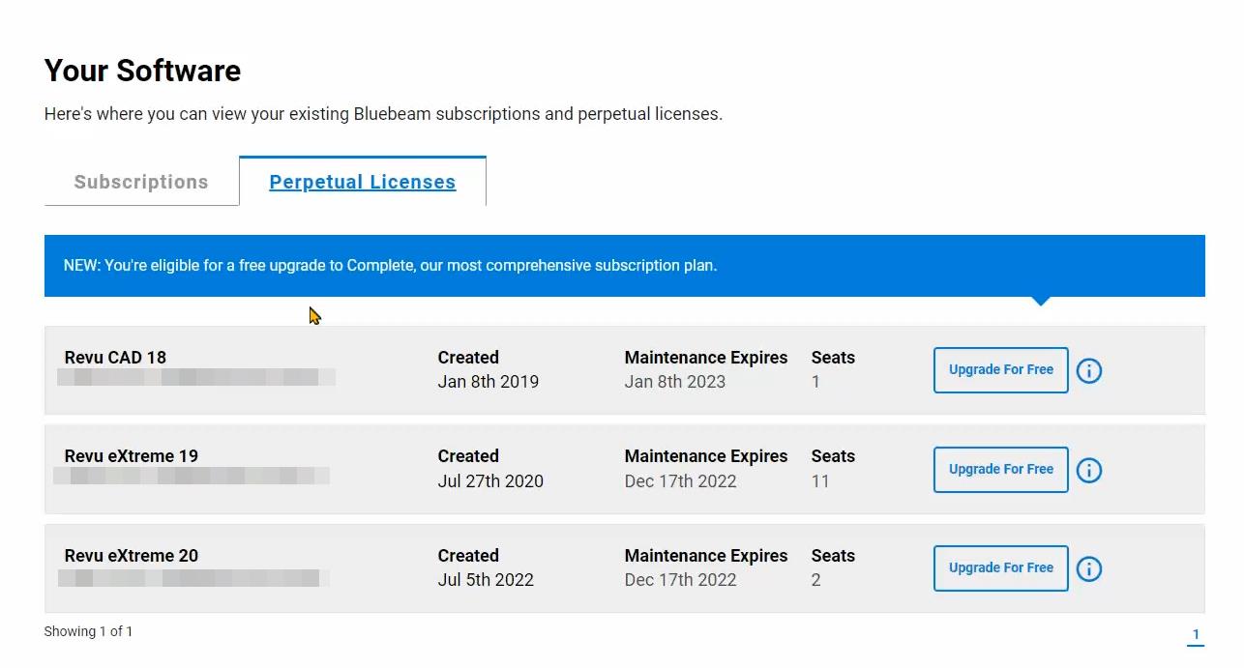
Task: Upgrade Revu eXtreme 20 for free
Action: 1000,568
